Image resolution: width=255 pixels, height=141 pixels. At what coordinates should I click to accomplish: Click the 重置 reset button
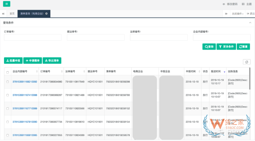tap(243, 47)
